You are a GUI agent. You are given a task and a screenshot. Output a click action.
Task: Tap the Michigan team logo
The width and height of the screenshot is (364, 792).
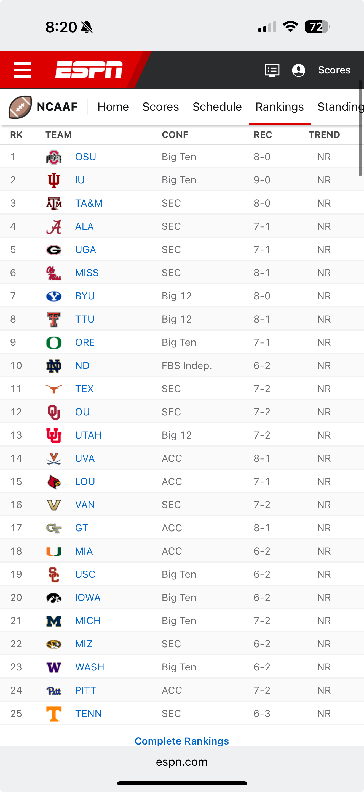pyautogui.click(x=54, y=621)
